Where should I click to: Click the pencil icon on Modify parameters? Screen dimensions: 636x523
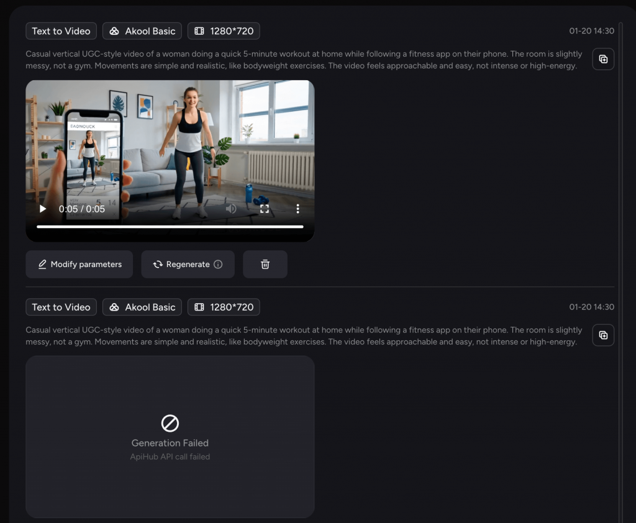(x=43, y=264)
